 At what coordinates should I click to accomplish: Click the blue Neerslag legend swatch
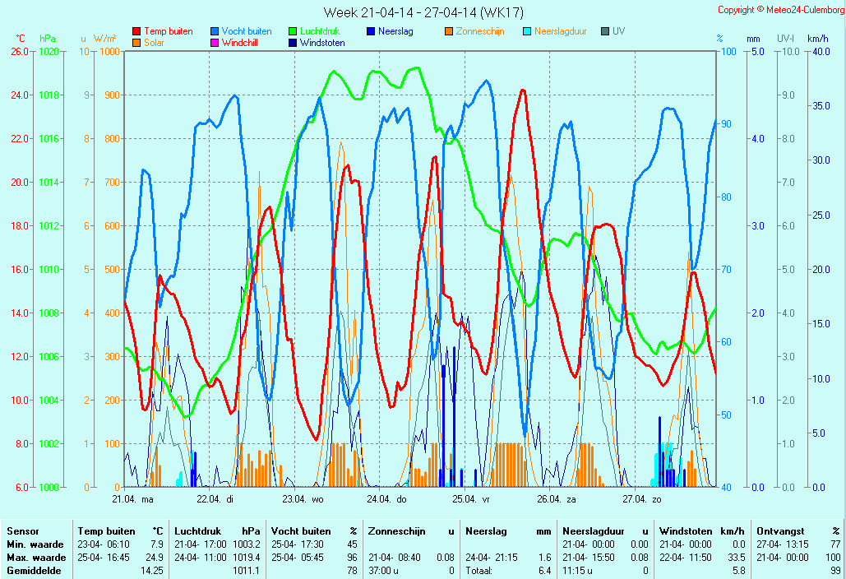click(x=370, y=31)
